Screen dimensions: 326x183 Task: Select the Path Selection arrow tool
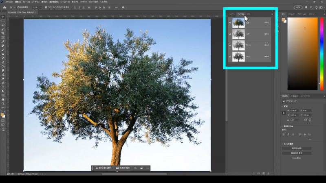click(x=3, y=91)
